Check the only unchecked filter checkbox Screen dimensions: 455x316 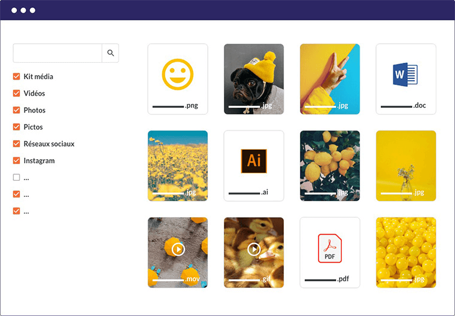pos(17,177)
